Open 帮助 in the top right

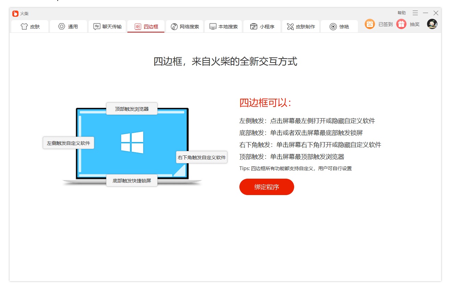click(401, 13)
